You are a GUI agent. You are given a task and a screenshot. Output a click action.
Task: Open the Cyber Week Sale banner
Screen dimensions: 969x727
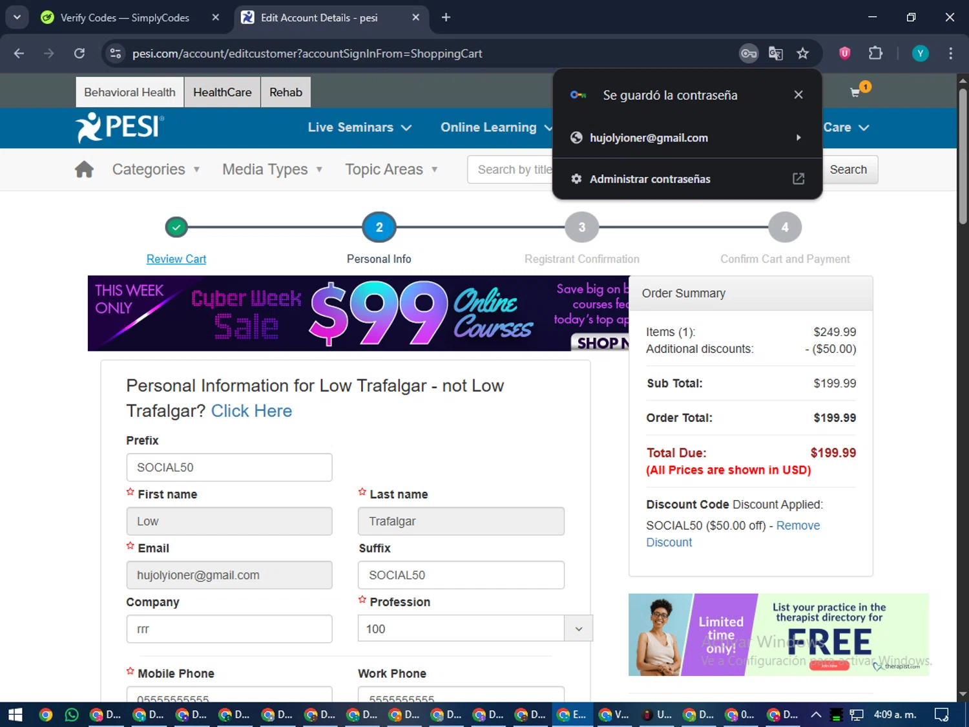359,313
